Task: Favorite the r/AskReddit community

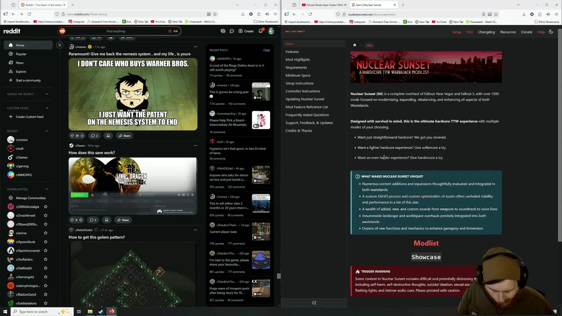Action: [46, 268]
